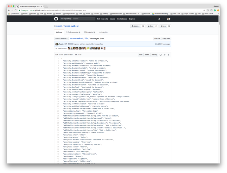Viewport: 227px width, 173px height.
Task: Click This repository search scope label
Action: pos(66,19)
